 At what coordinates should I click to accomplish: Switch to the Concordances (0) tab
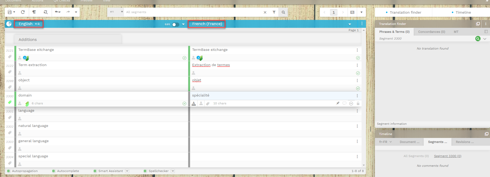[432, 32]
